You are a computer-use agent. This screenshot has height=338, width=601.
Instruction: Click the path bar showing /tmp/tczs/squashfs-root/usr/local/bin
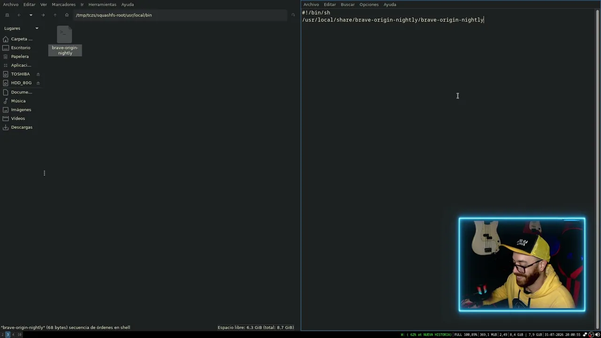point(181,15)
